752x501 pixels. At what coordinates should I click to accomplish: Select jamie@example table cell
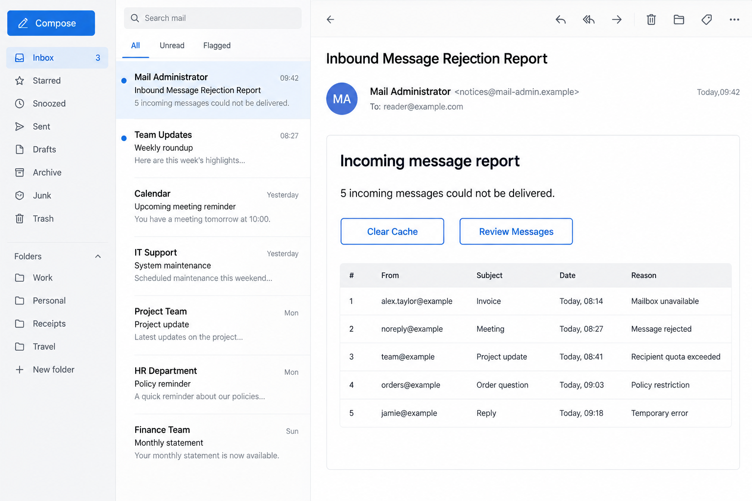[x=409, y=413]
